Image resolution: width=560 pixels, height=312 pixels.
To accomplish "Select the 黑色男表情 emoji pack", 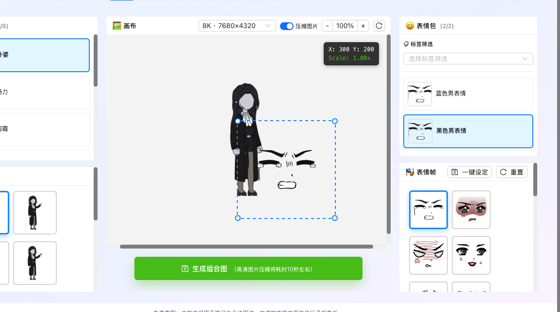I will coord(468,131).
